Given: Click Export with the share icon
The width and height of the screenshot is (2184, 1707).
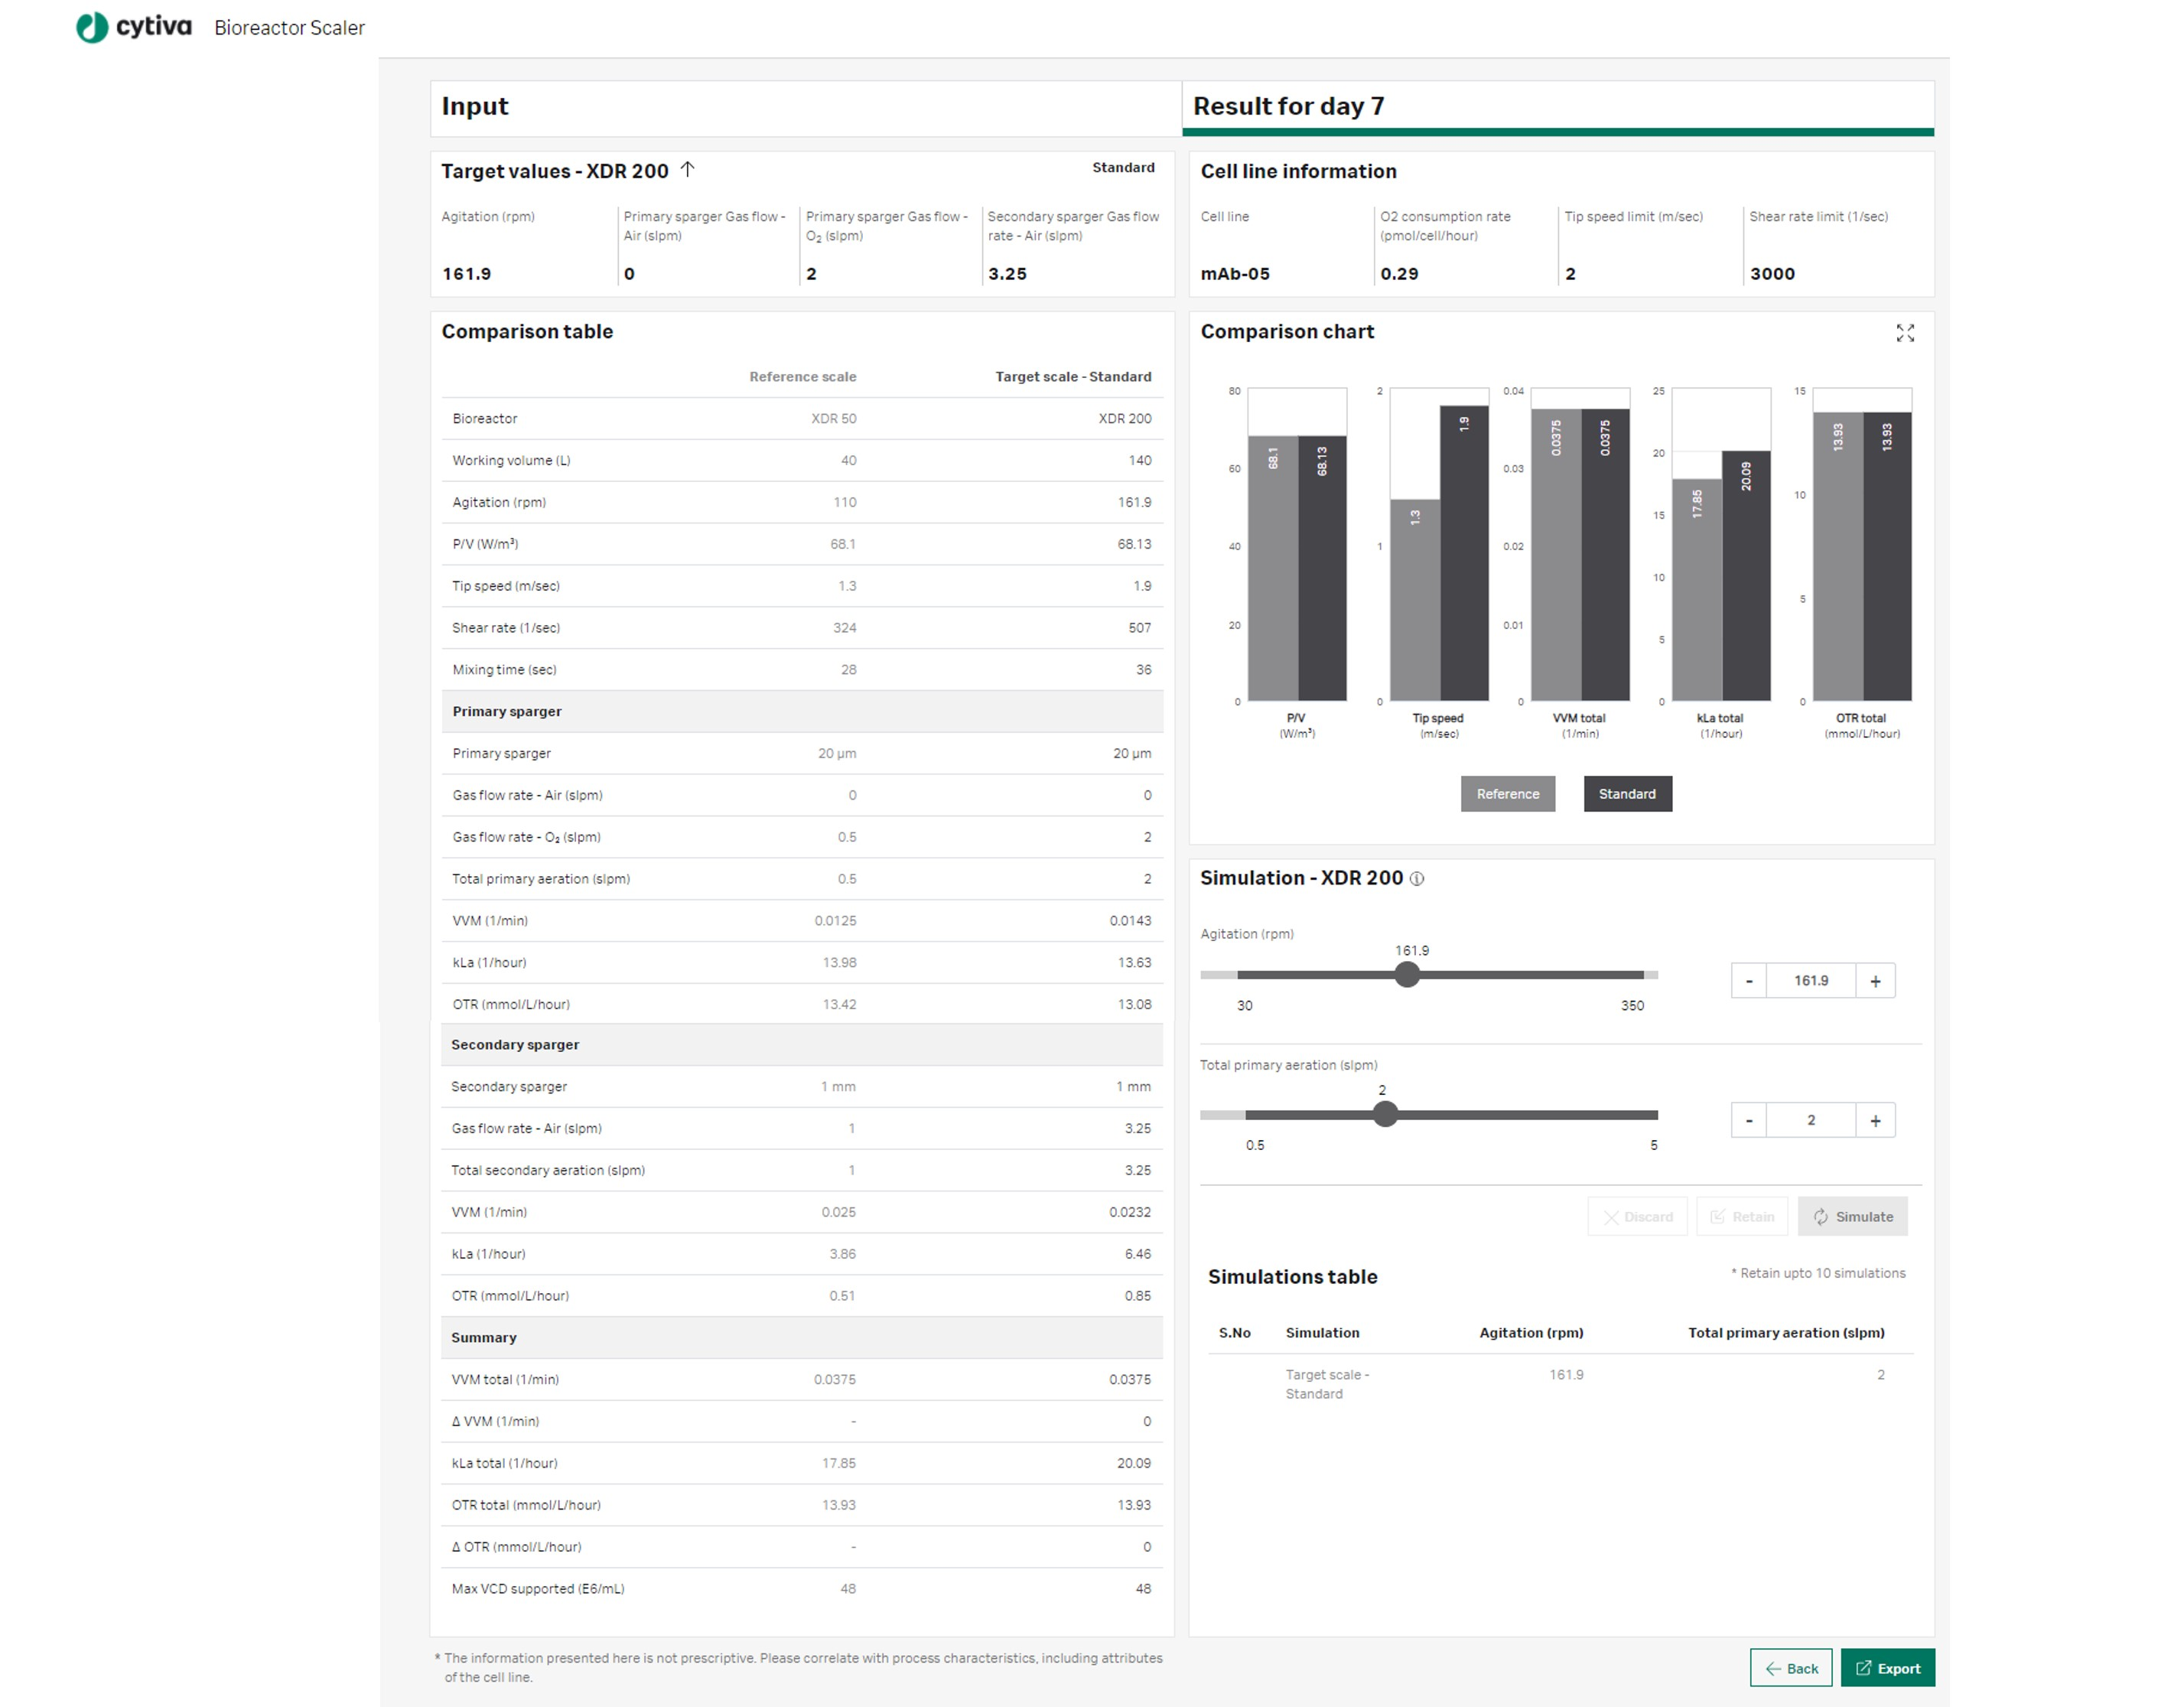Looking at the screenshot, I should [1887, 1667].
